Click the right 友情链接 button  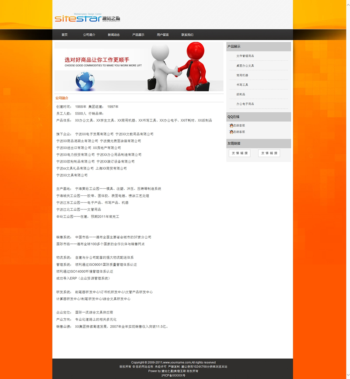(269, 153)
